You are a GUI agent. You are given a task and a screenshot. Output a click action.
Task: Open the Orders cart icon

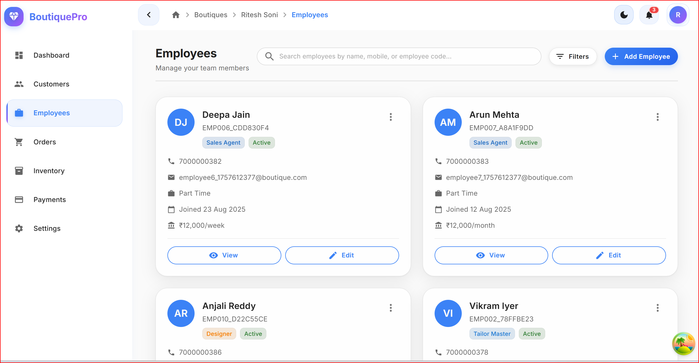pos(19,142)
